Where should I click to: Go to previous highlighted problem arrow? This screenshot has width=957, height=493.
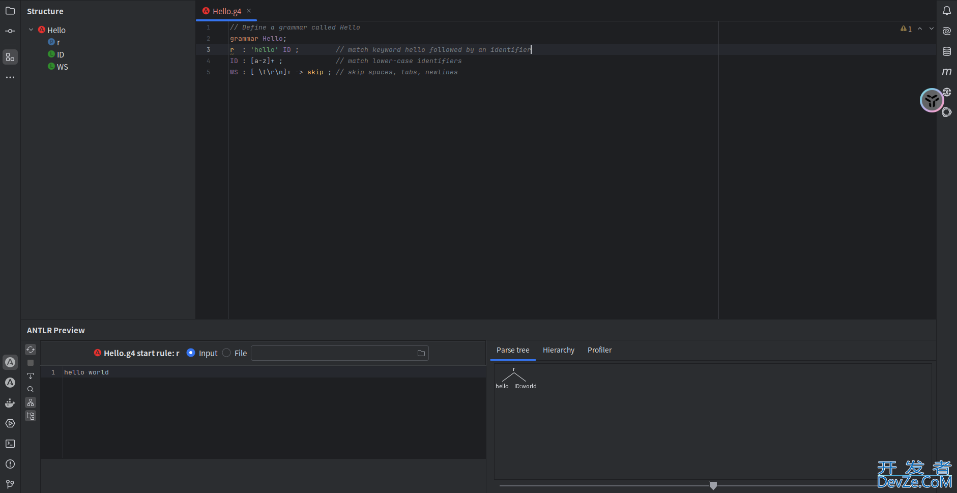[920, 28]
